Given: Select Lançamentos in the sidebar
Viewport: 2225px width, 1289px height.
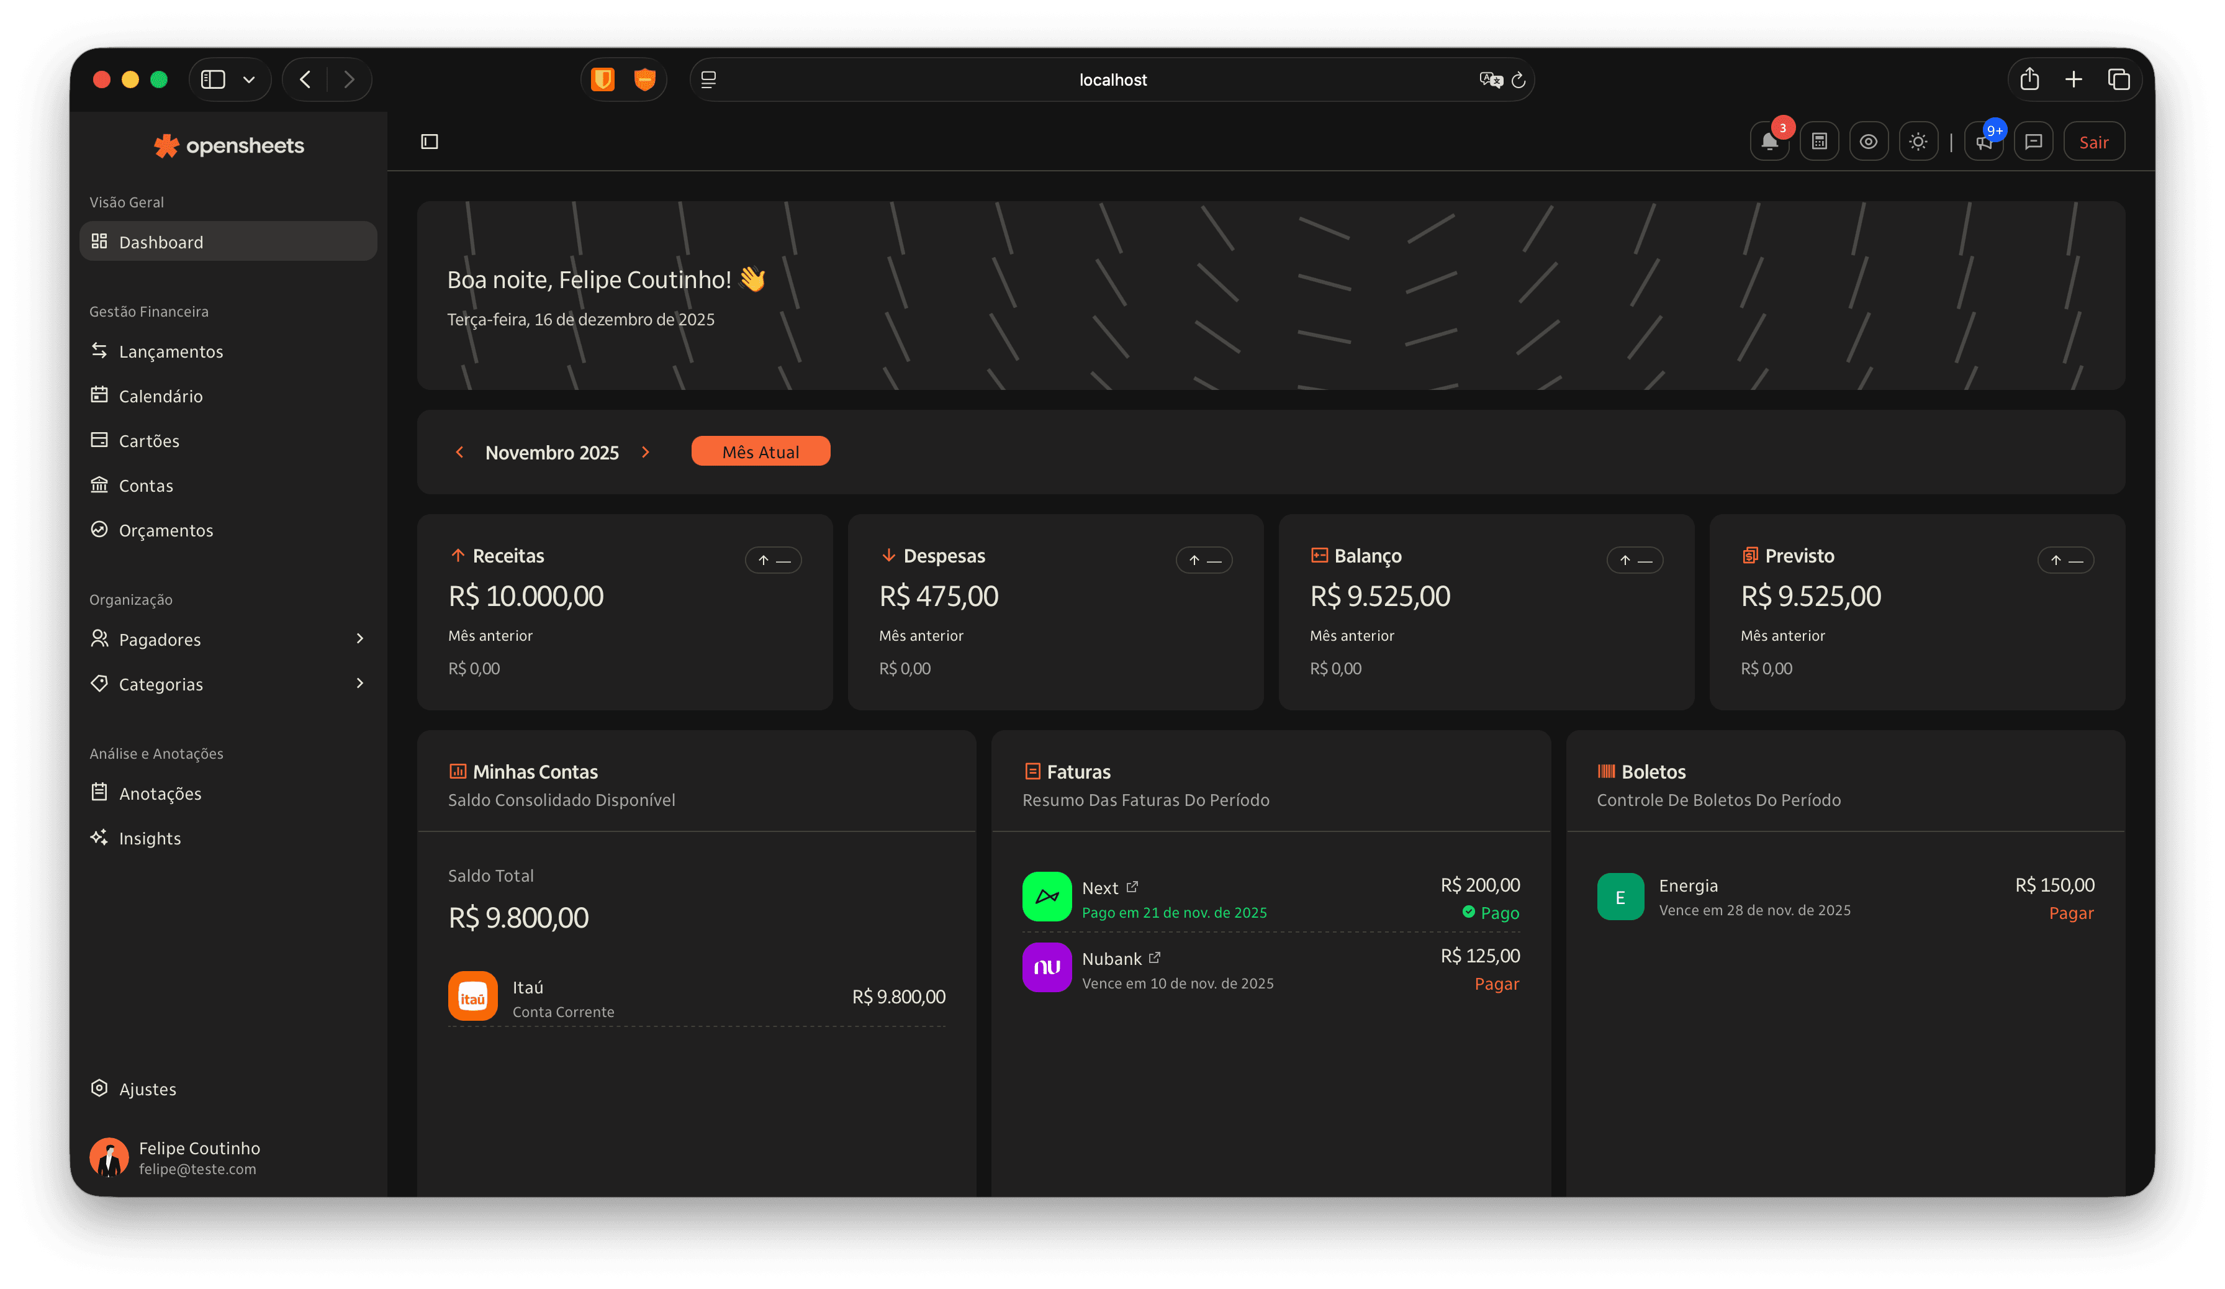Looking at the screenshot, I should [171, 351].
